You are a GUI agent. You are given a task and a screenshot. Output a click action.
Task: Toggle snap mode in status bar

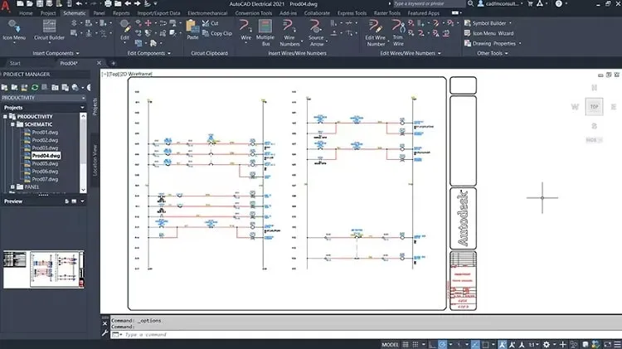[x=415, y=345]
